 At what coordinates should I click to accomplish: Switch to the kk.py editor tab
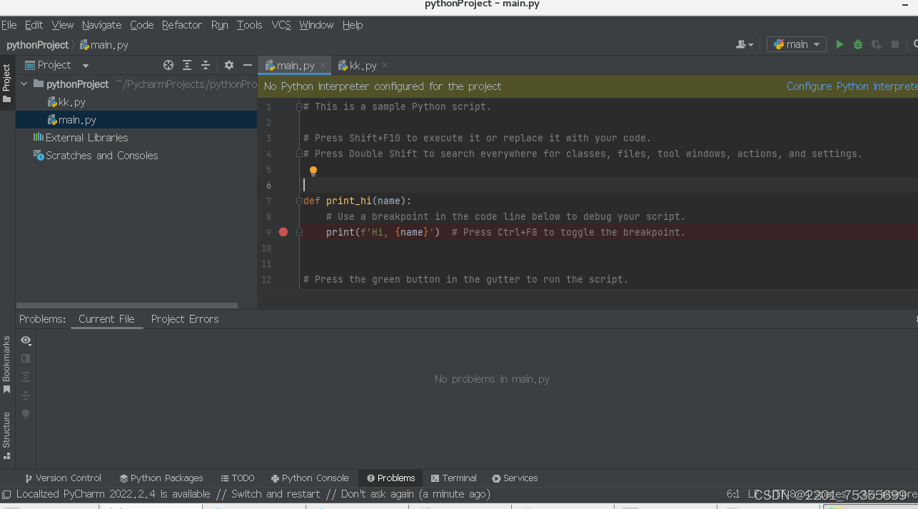[x=360, y=64]
